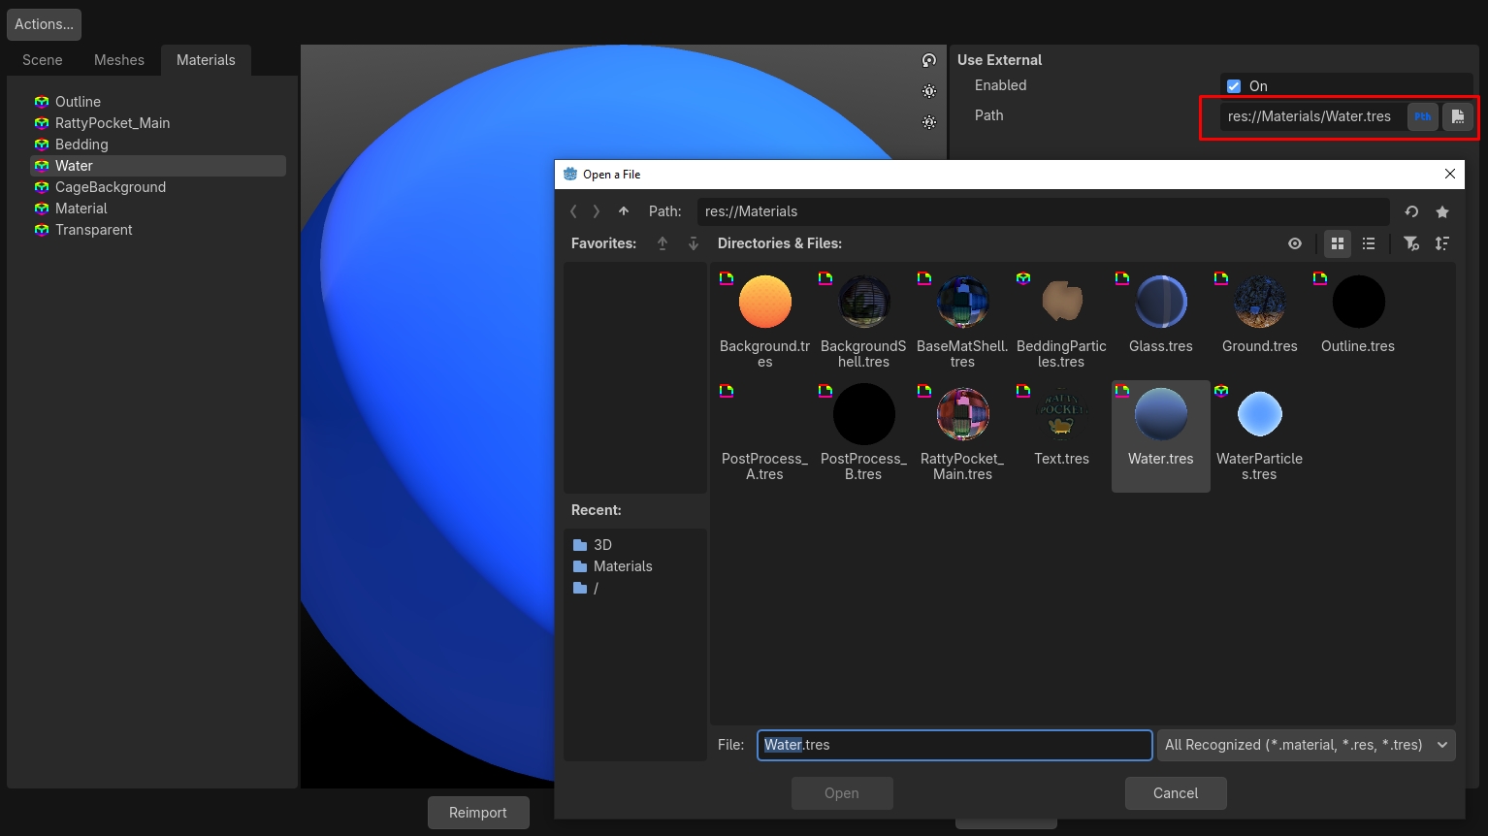Viewport: 1488px width, 836px height.
Task: Expand the All Recognized file type dropdown
Action: [1306, 745]
